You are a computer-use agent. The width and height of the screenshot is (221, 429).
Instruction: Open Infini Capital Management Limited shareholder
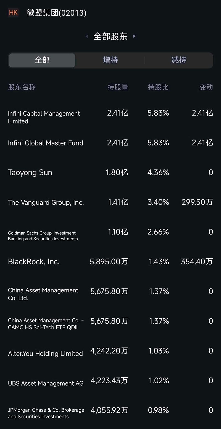point(44,117)
